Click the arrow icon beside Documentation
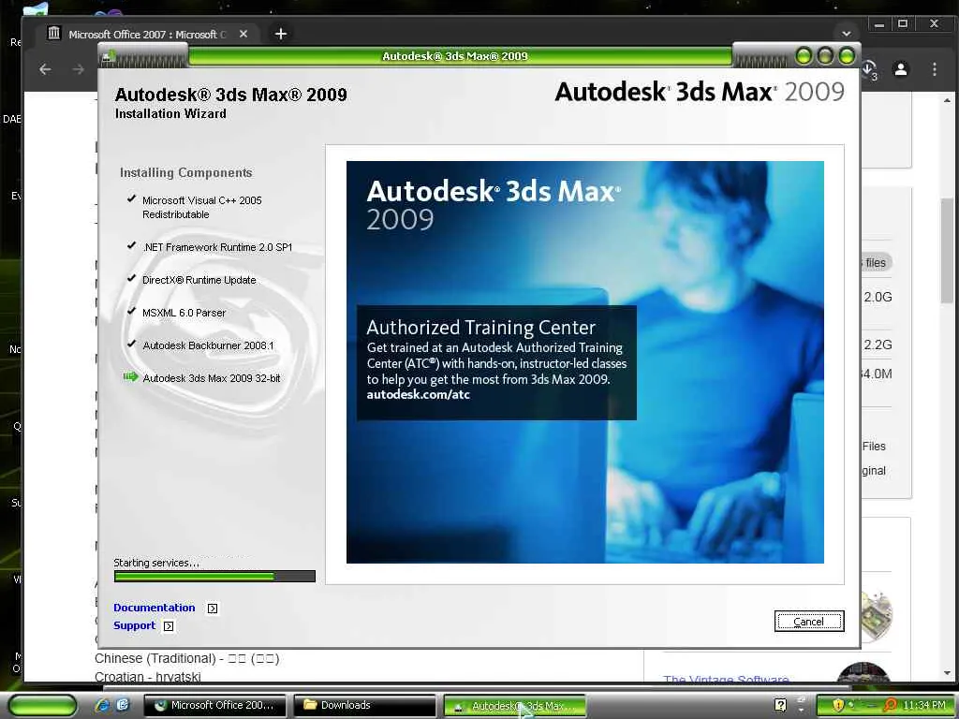Image resolution: width=959 pixels, height=719 pixels. [213, 609]
